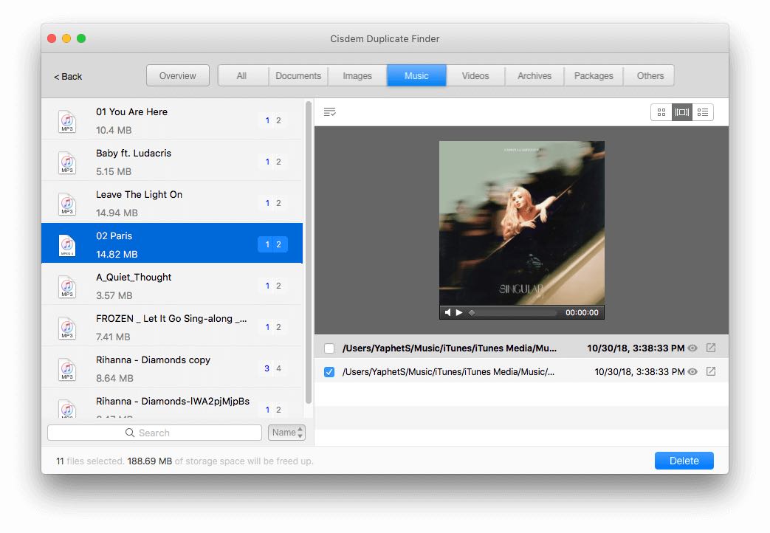The width and height of the screenshot is (770, 533).
Task: Click the Singular album artwork
Action: click(x=521, y=223)
